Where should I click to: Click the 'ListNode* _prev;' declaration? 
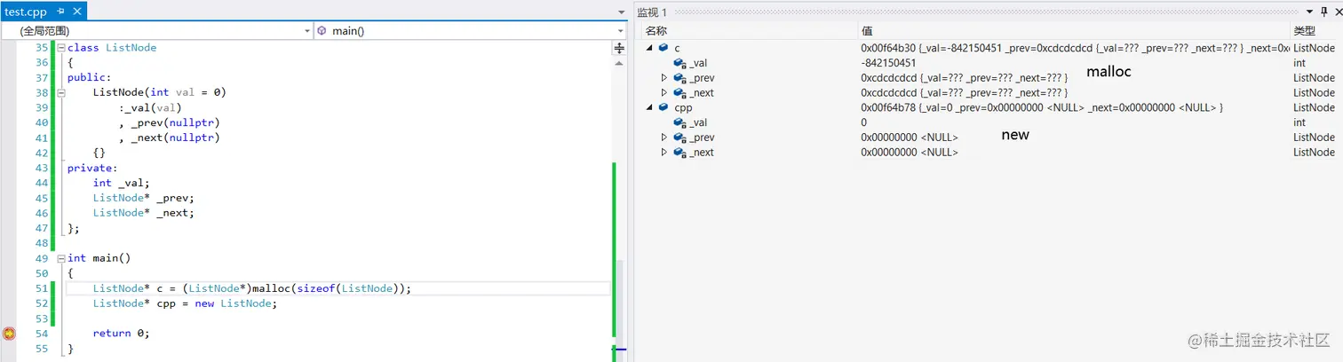(x=143, y=198)
